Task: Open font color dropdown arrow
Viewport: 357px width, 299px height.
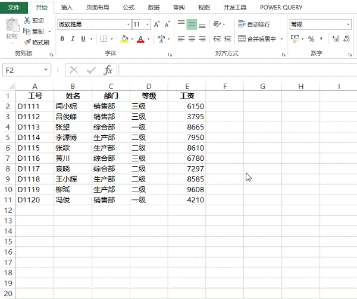Action: [x=148, y=39]
